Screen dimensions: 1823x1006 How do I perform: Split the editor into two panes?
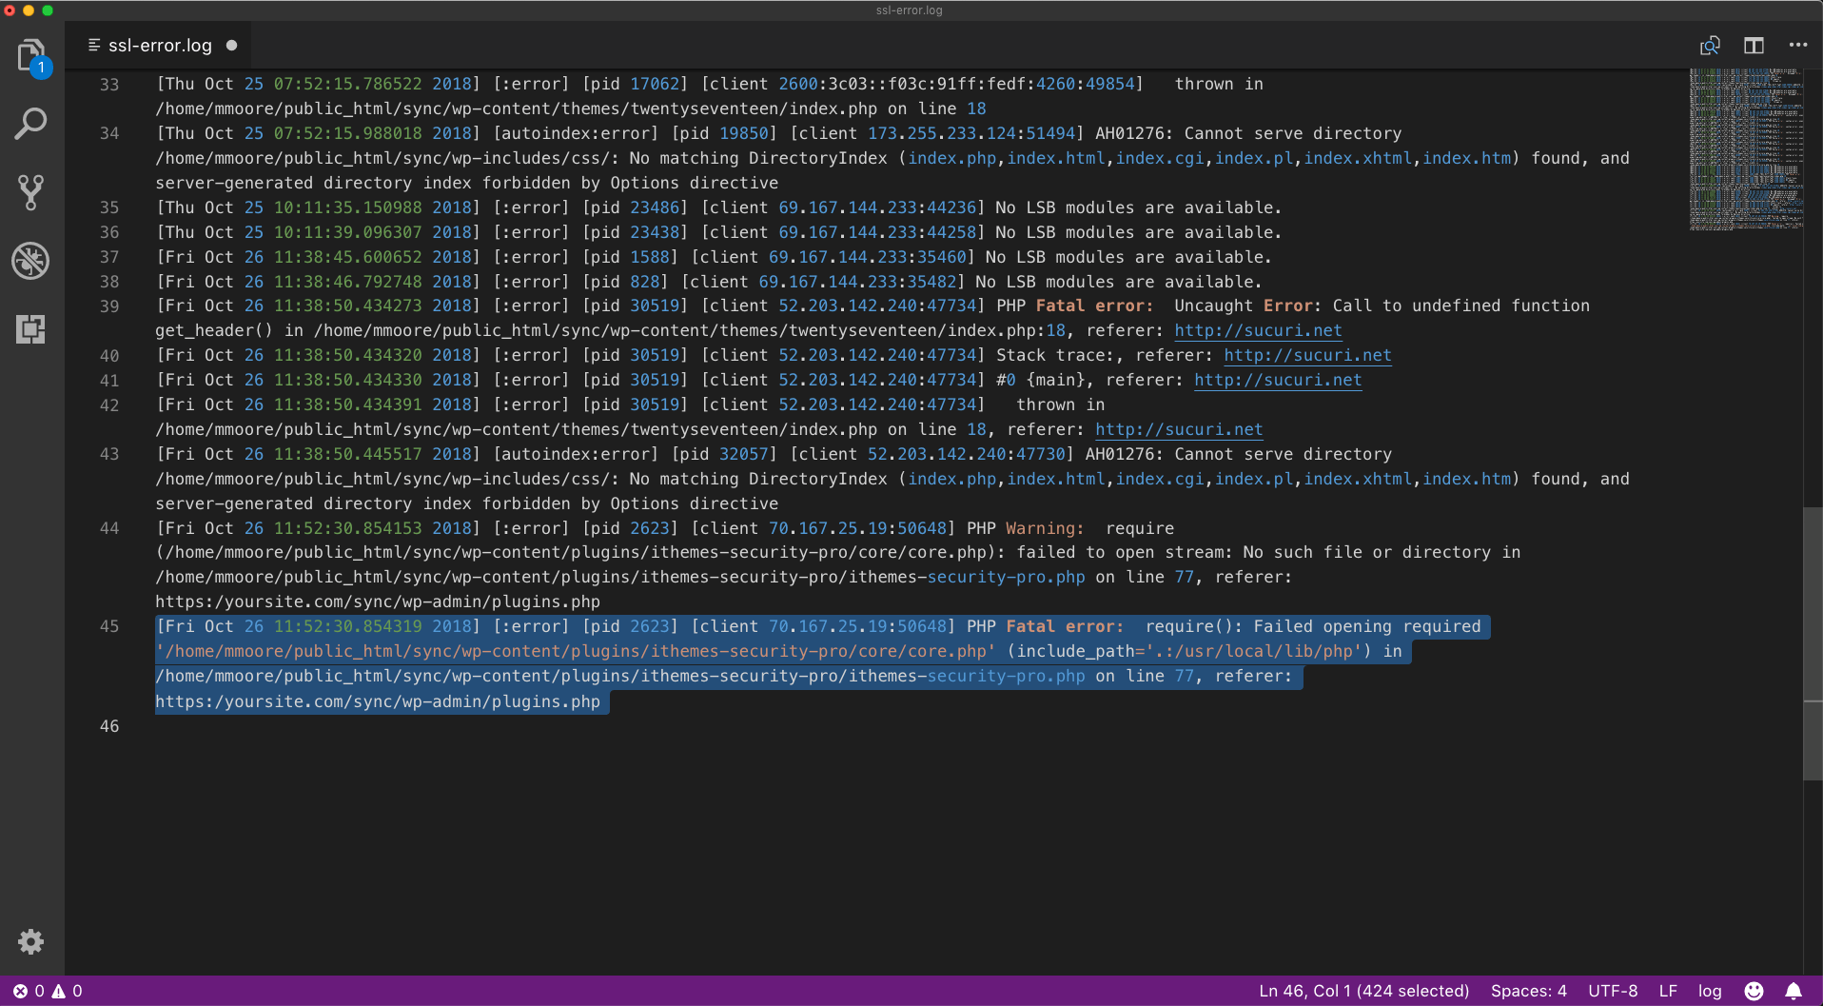1754,45
